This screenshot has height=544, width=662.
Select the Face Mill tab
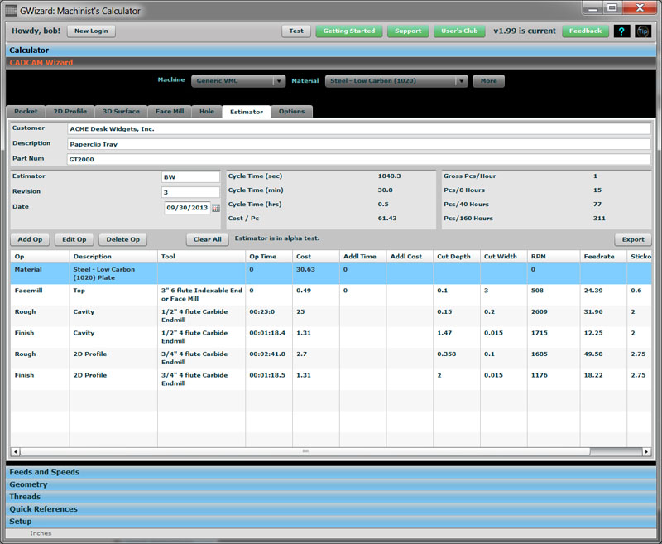click(170, 112)
